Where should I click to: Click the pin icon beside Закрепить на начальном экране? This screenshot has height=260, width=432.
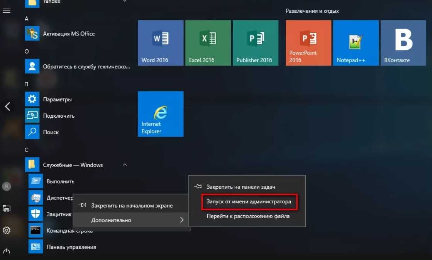coord(82,205)
